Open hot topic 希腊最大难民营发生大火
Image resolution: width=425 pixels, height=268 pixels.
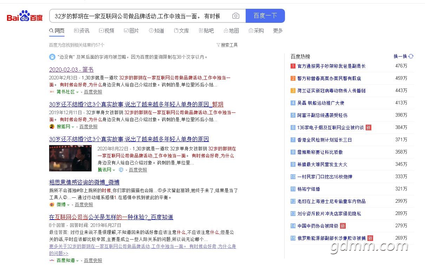click(322, 164)
